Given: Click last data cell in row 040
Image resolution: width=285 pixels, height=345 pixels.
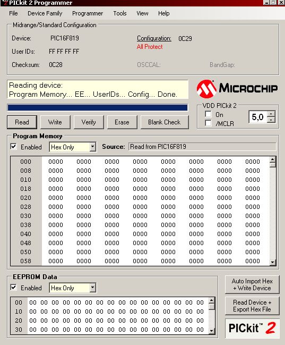Looking at the screenshot, I should coord(253,234).
